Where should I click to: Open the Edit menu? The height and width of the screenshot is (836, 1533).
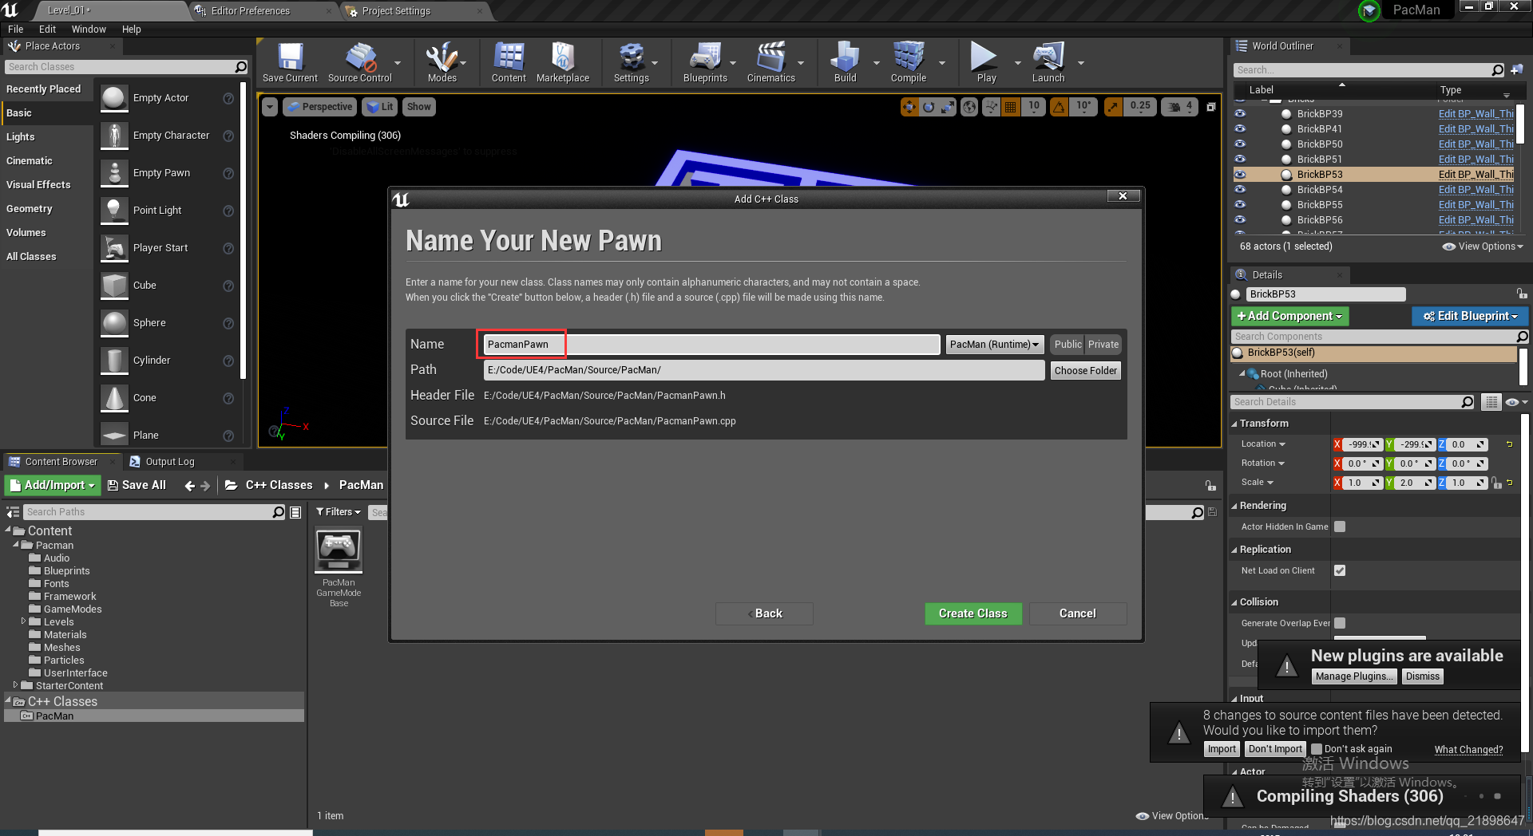pos(47,30)
